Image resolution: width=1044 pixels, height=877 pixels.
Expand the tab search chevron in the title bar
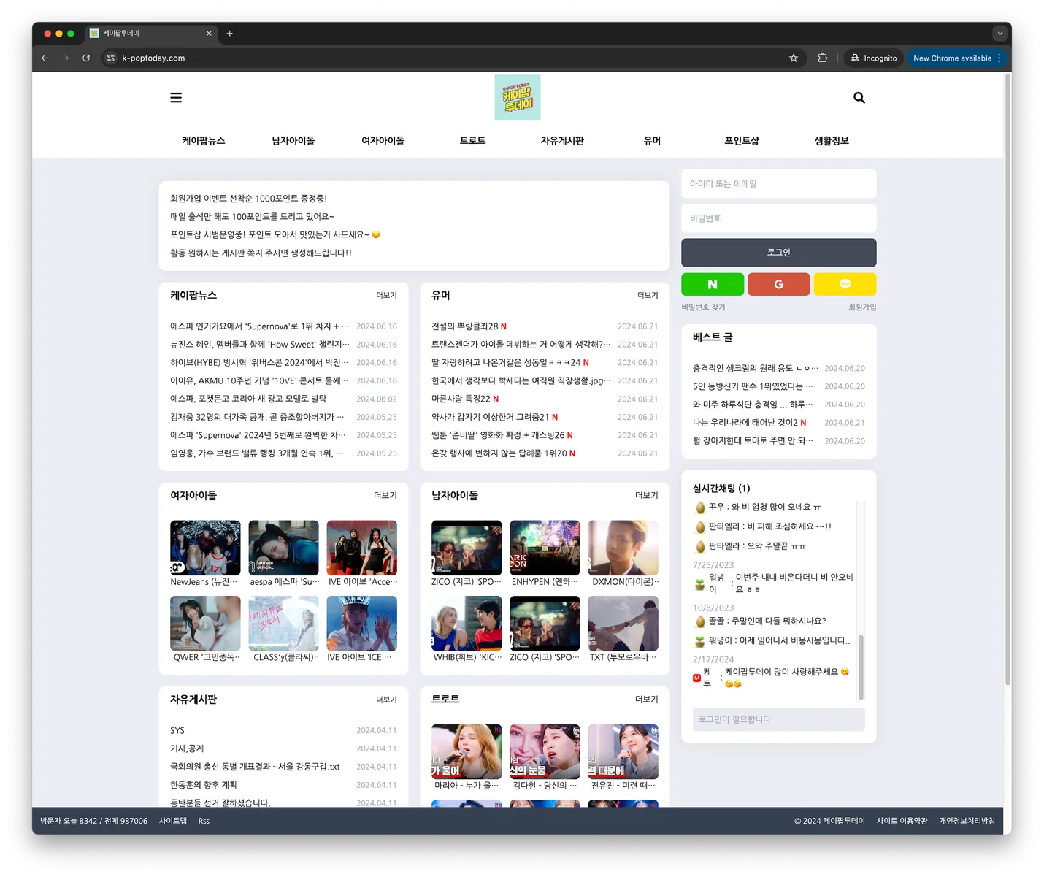point(1000,33)
